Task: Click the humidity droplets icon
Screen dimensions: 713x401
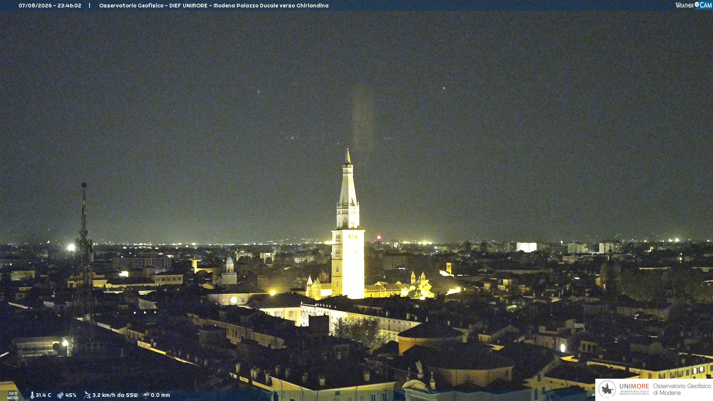Action: tap(60, 395)
